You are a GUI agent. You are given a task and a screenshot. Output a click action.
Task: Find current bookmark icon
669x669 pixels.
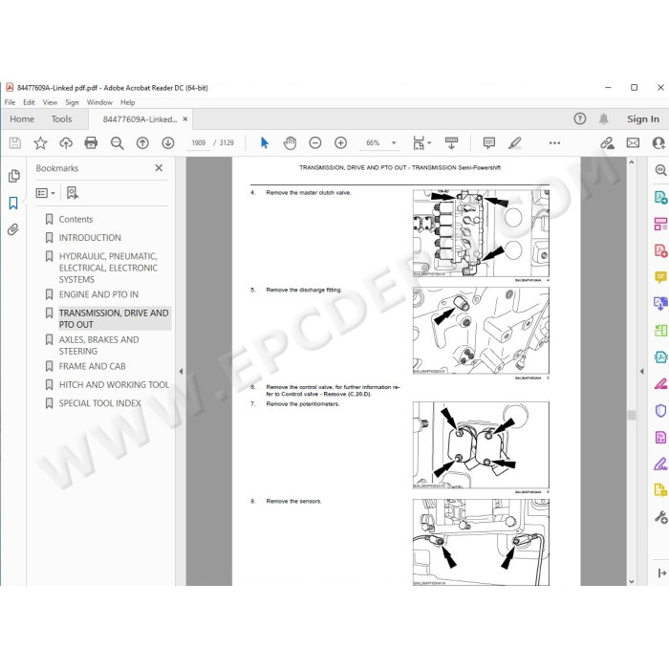pos(73,193)
